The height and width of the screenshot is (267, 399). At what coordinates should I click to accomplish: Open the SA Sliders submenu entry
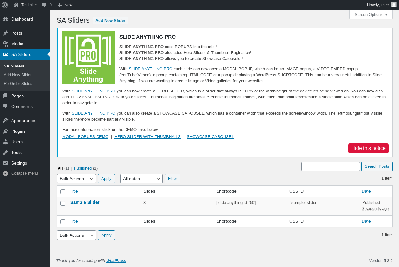point(14,66)
